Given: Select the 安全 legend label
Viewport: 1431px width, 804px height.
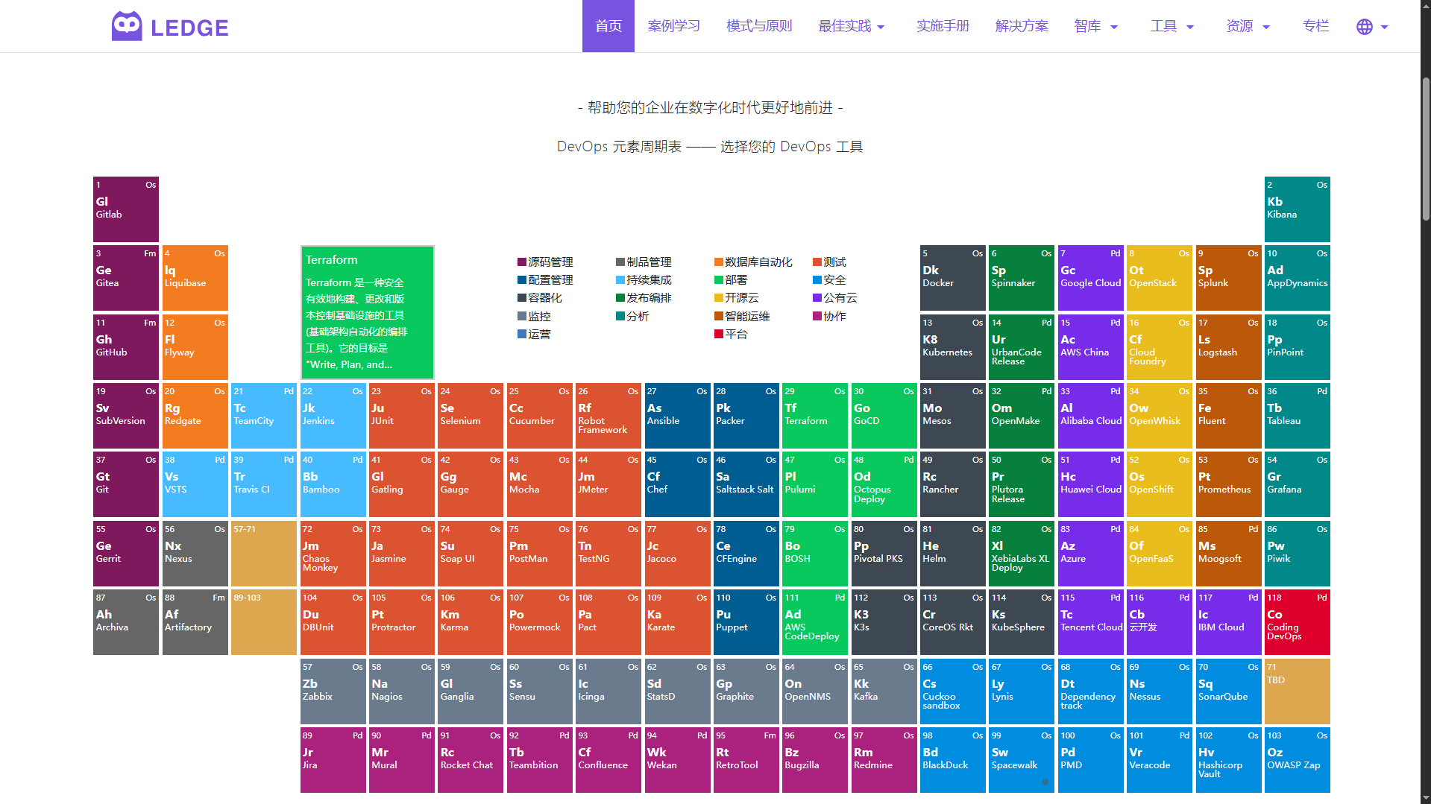Looking at the screenshot, I should pyautogui.click(x=834, y=280).
